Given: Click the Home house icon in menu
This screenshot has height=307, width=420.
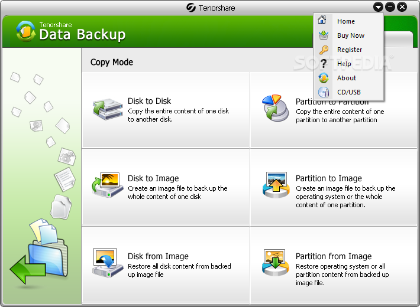Looking at the screenshot, I should point(322,20).
